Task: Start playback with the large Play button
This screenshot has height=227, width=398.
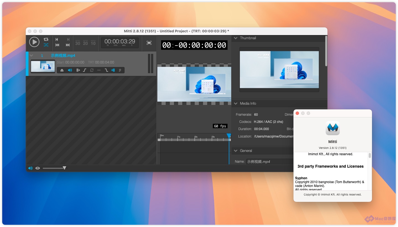Action: (x=34, y=42)
